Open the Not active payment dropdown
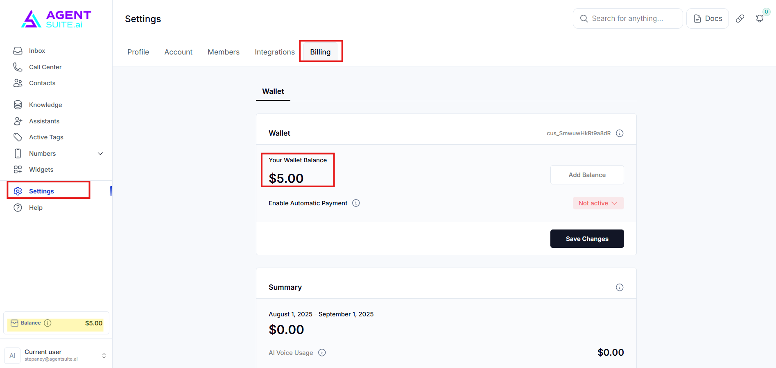This screenshot has width=776, height=368. [598, 203]
